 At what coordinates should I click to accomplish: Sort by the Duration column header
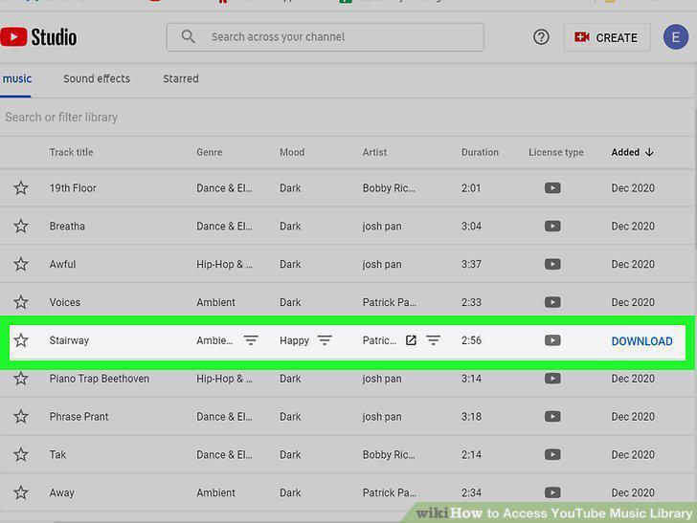(480, 152)
